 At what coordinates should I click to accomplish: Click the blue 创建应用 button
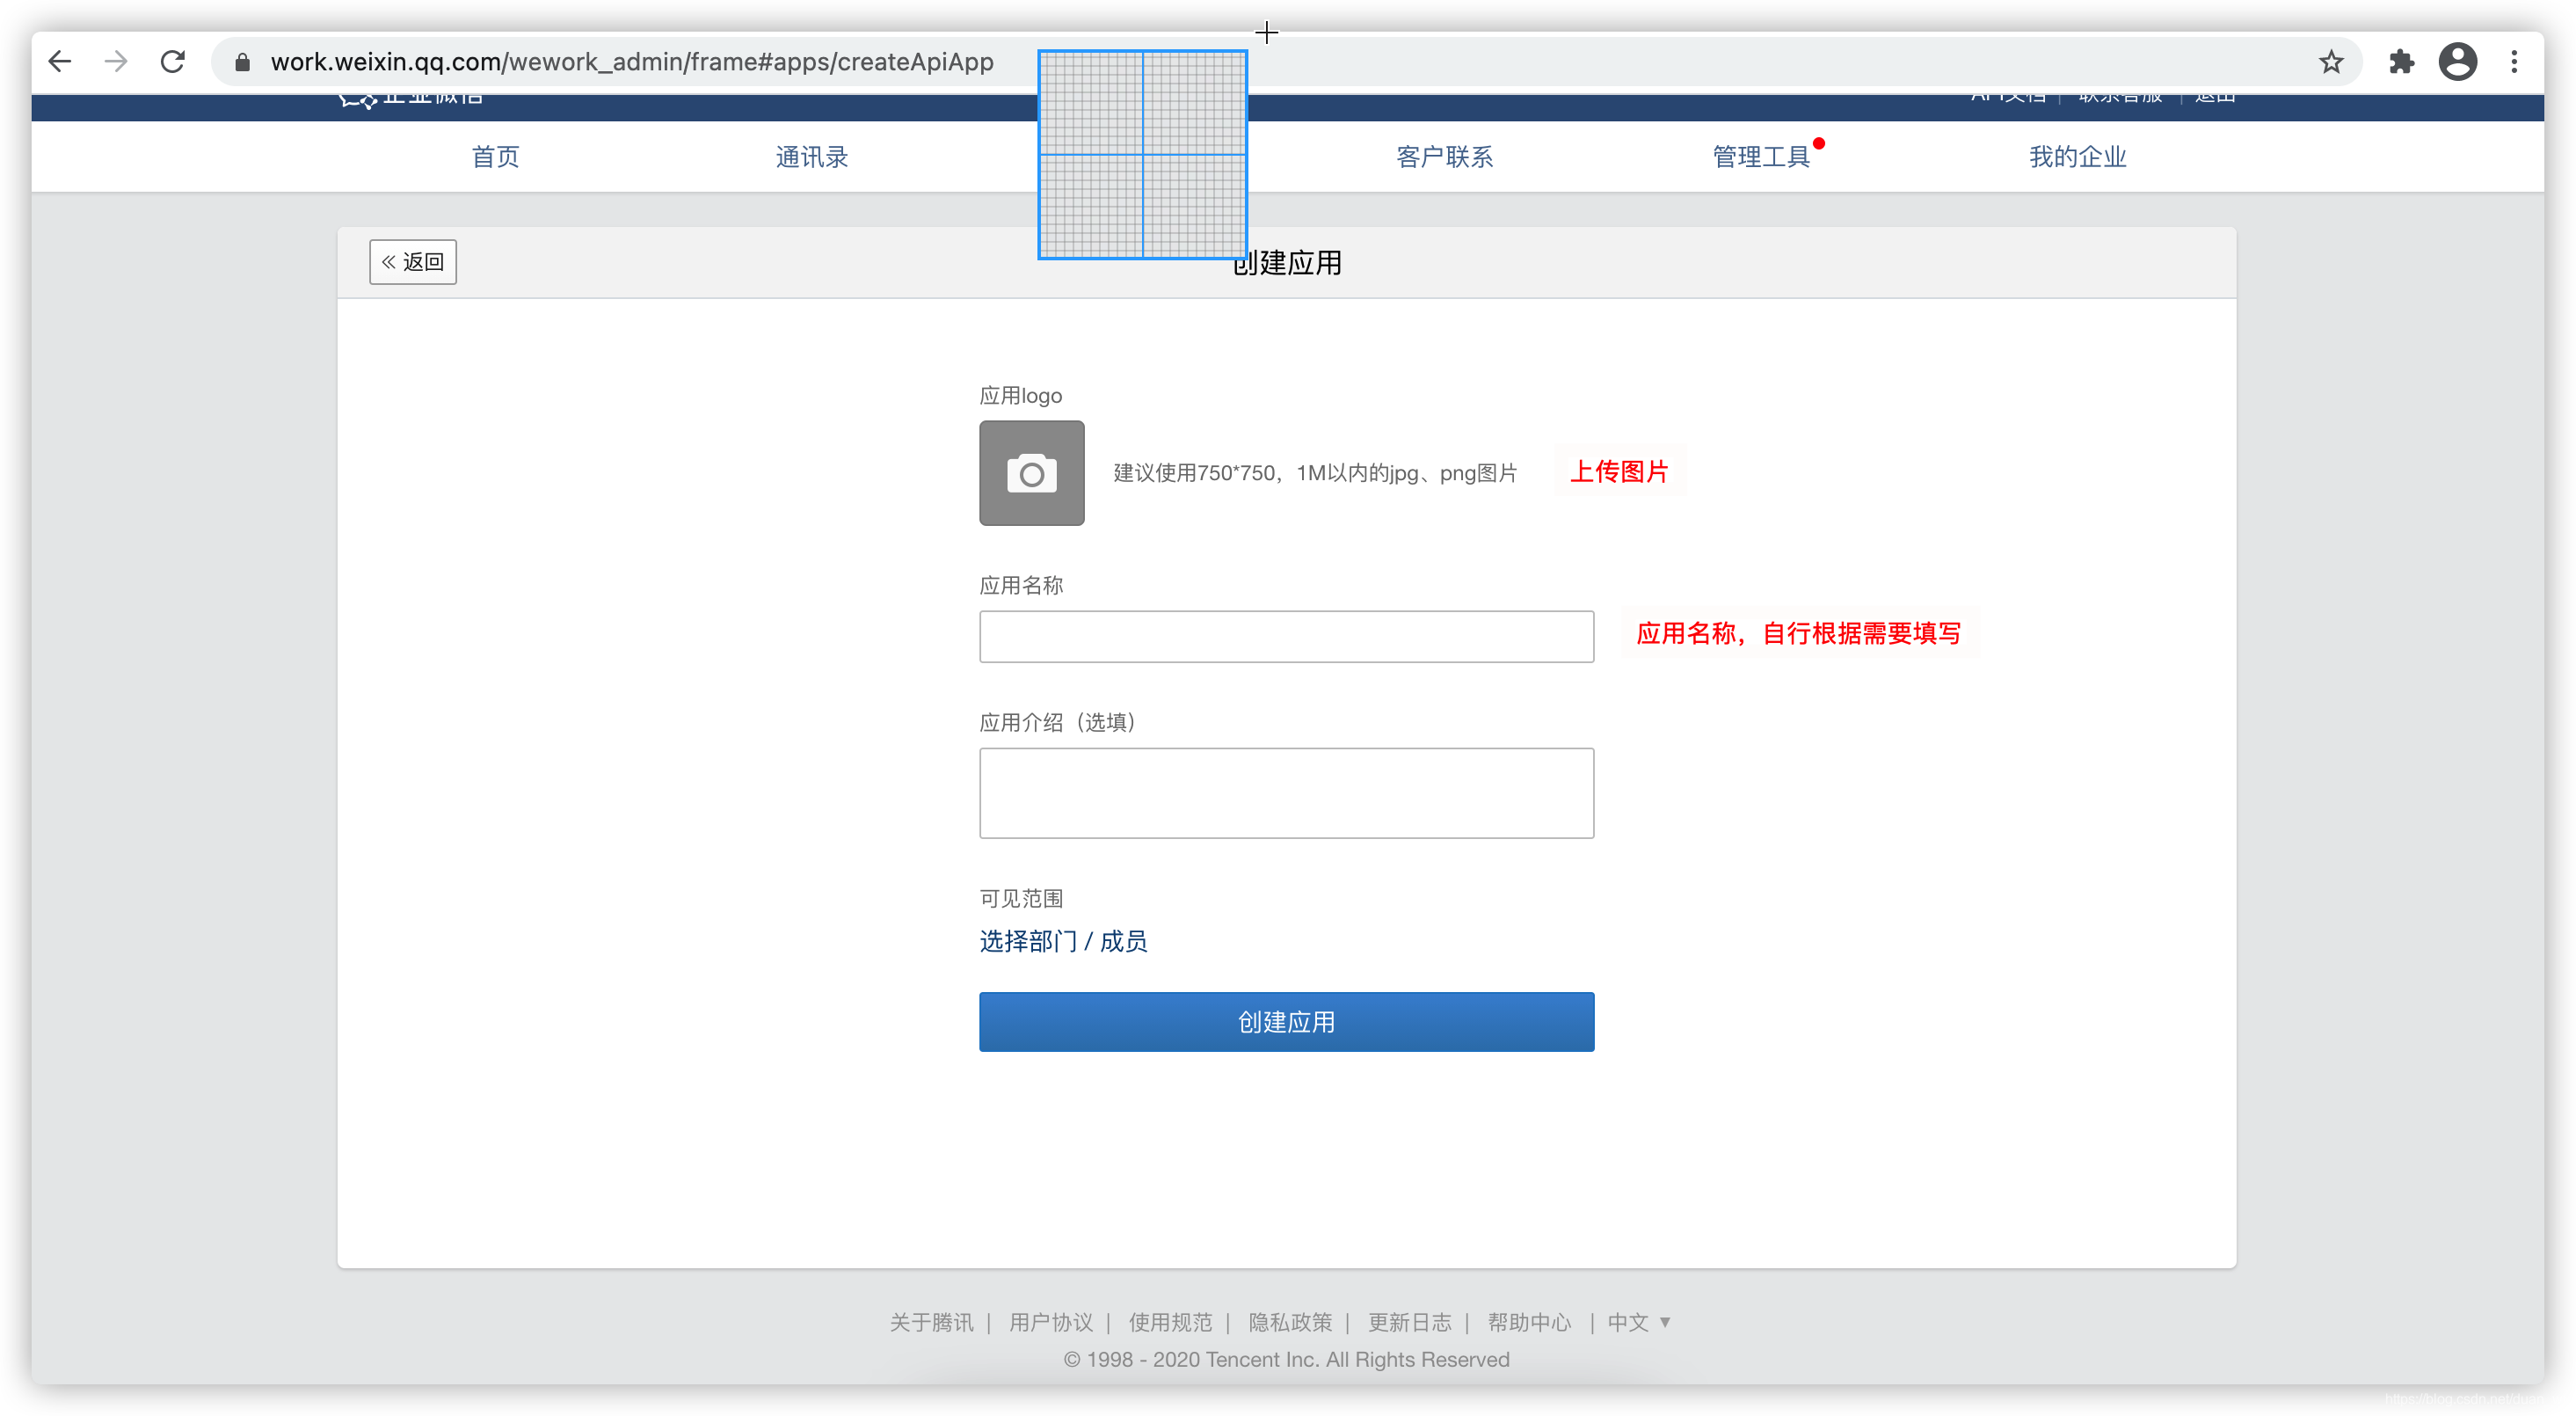pyautogui.click(x=1286, y=1022)
